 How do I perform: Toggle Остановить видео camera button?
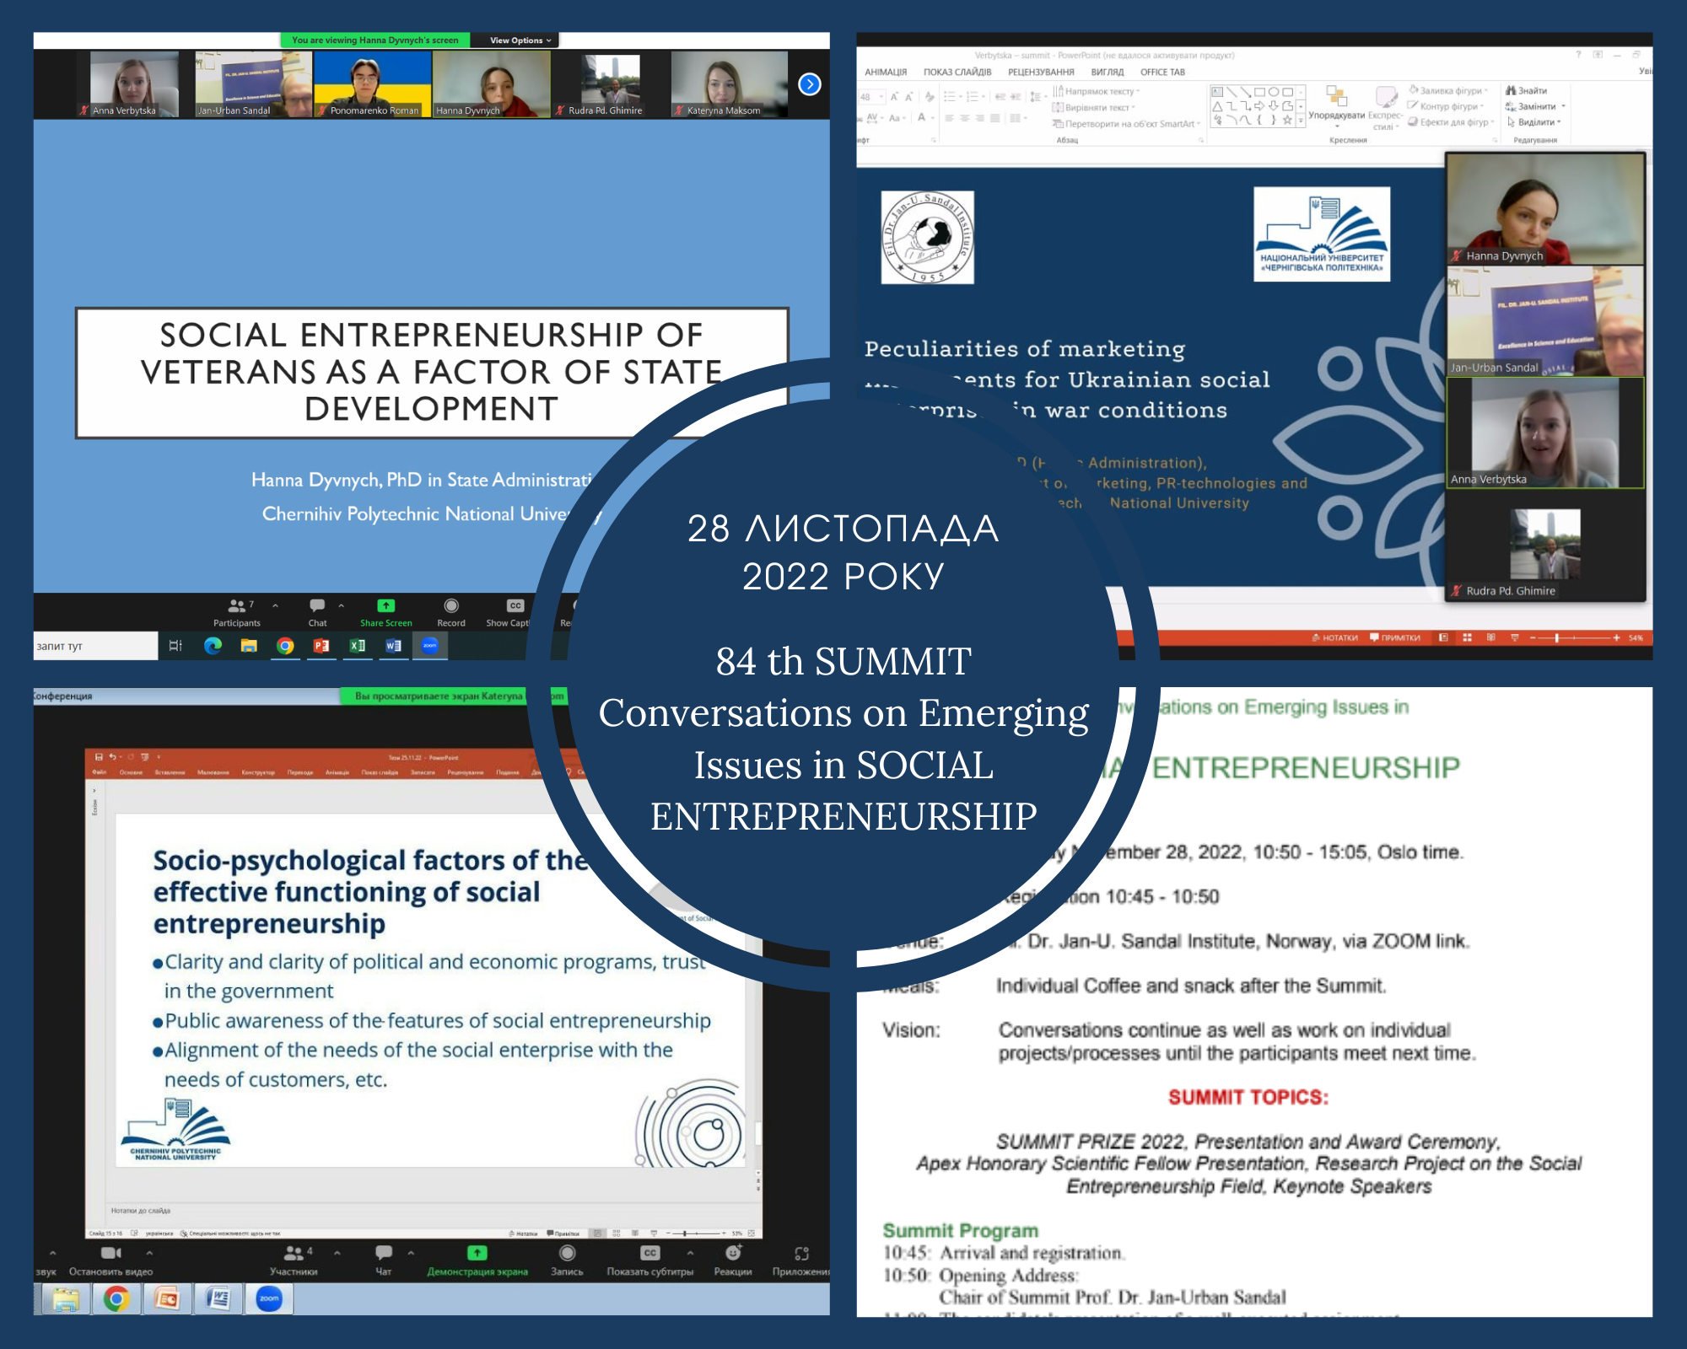click(x=110, y=1254)
